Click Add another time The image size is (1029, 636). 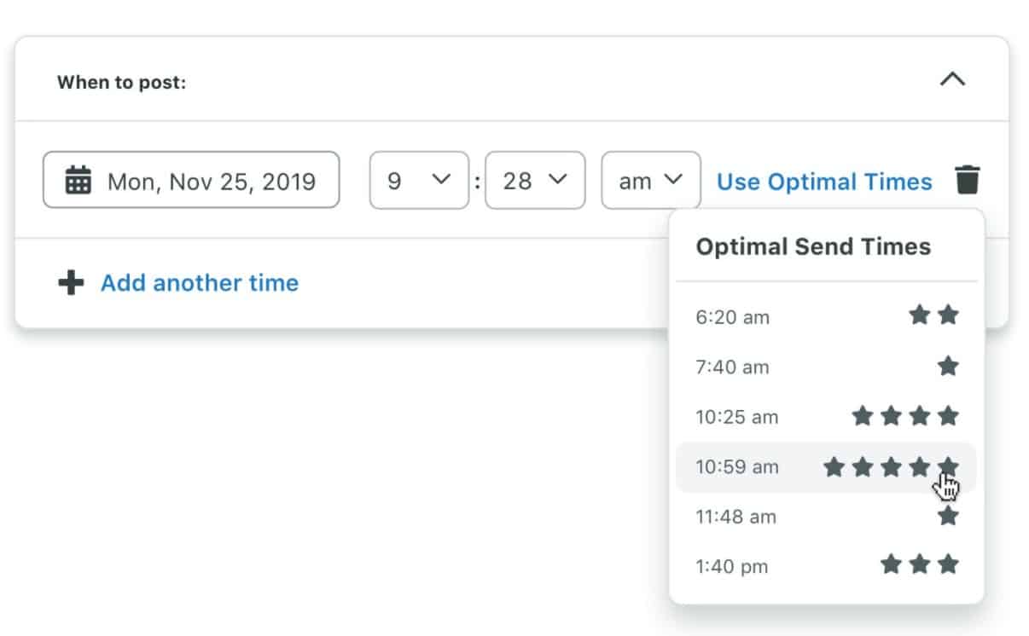(200, 282)
